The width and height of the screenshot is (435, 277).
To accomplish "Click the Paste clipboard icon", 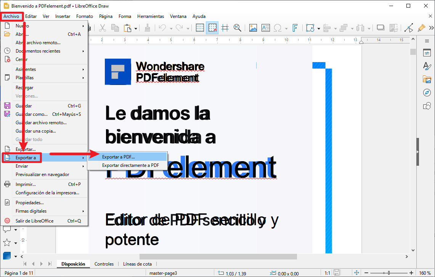I will pyautogui.click(x=127, y=28).
